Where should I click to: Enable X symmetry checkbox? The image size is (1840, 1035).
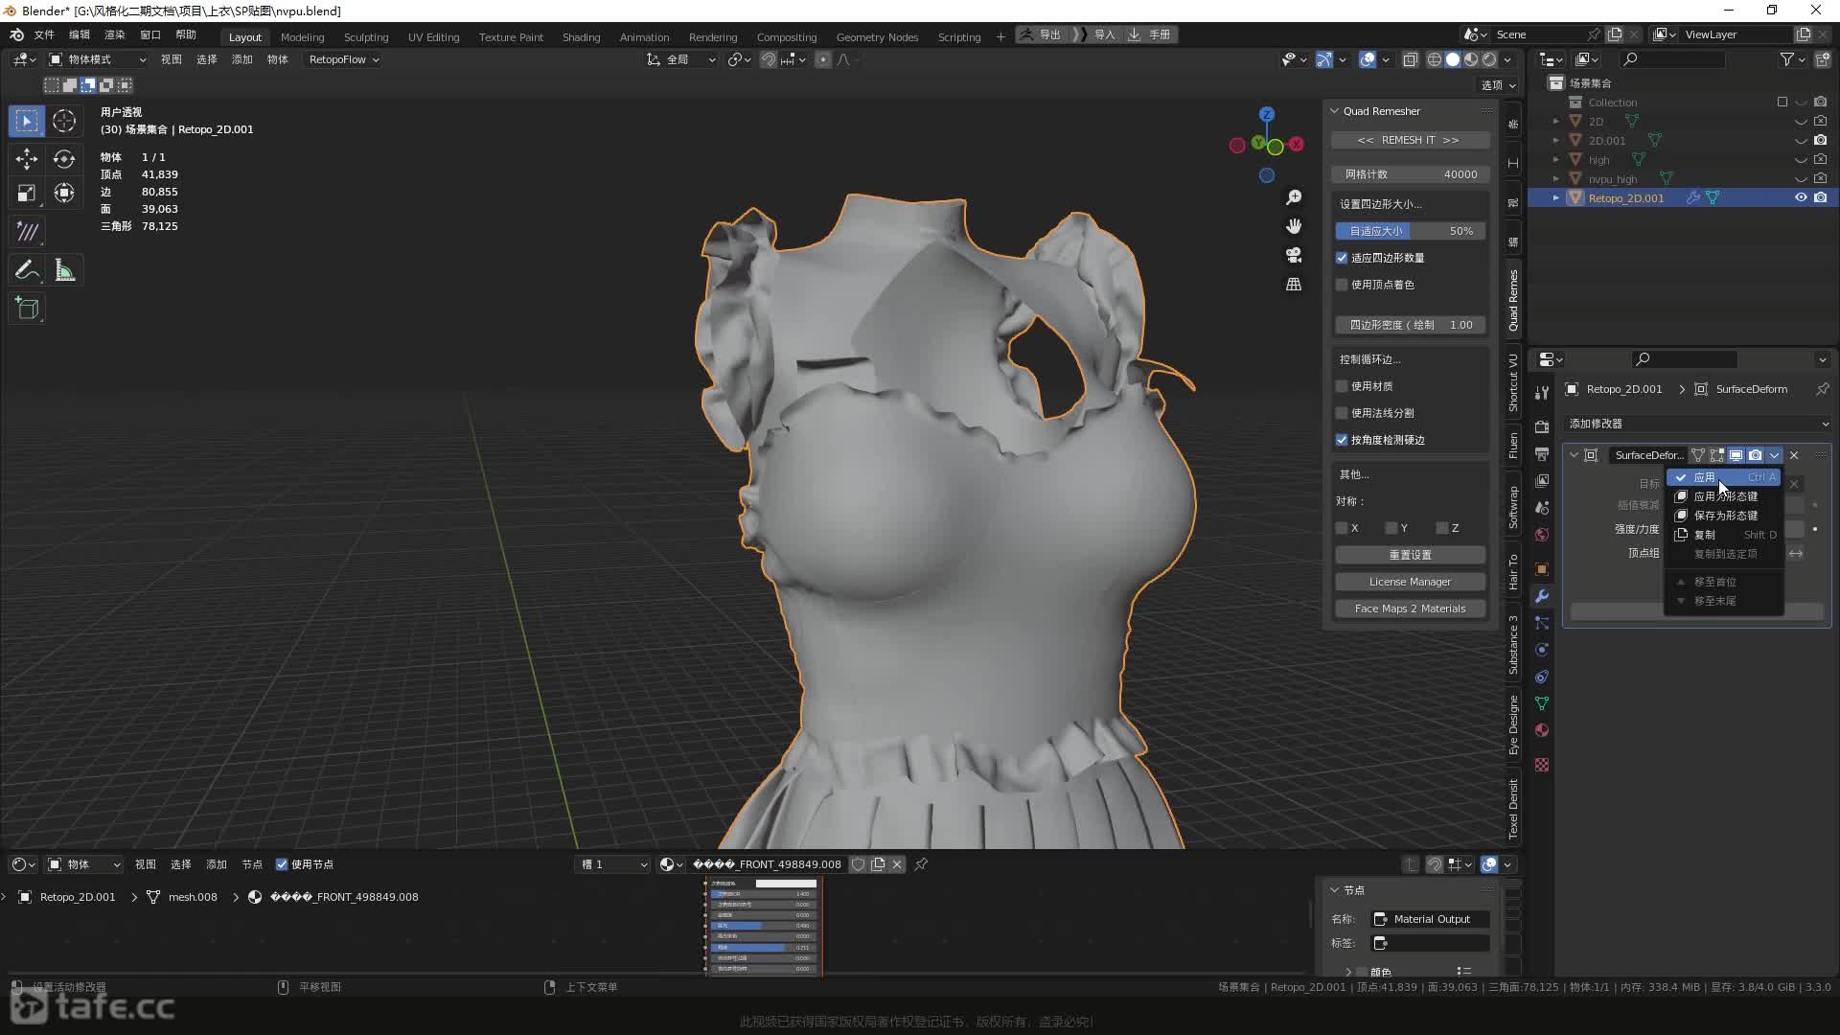[x=1342, y=528]
